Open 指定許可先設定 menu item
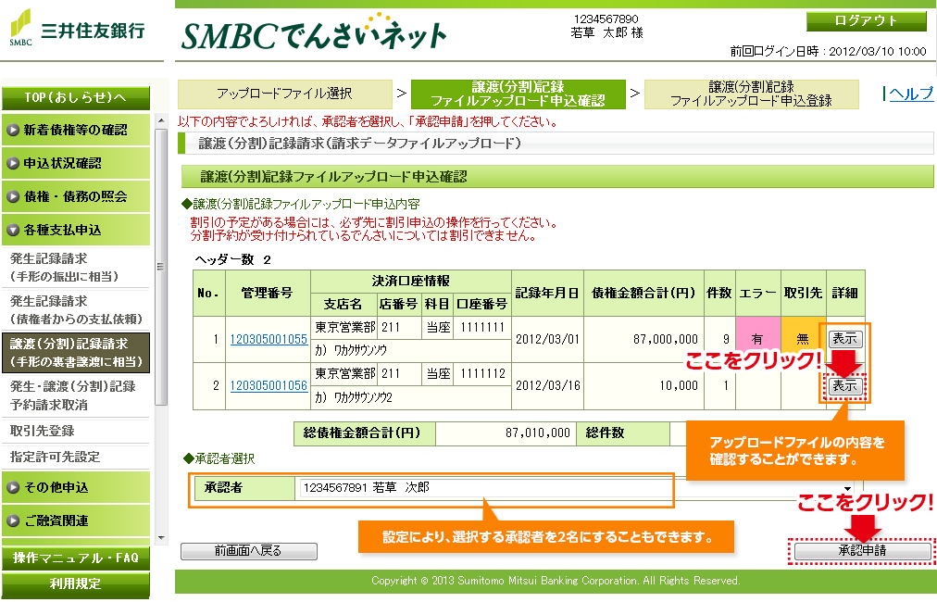The image size is (937, 602). (76, 457)
